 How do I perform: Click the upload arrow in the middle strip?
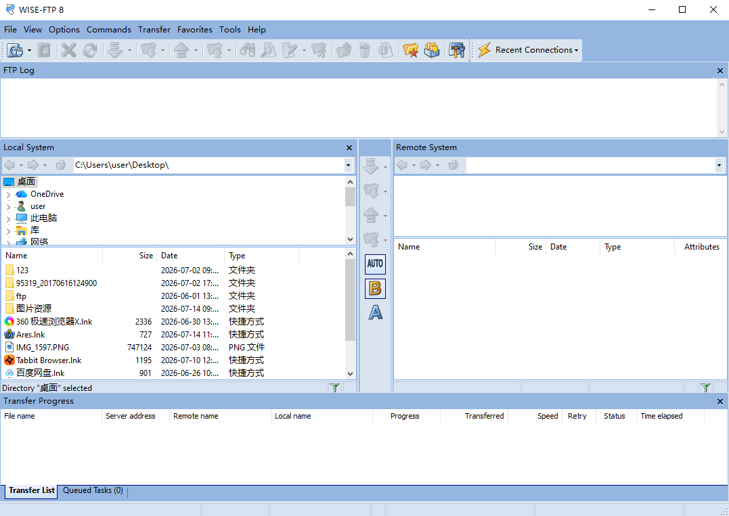pyautogui.click(x=371, y=215)
